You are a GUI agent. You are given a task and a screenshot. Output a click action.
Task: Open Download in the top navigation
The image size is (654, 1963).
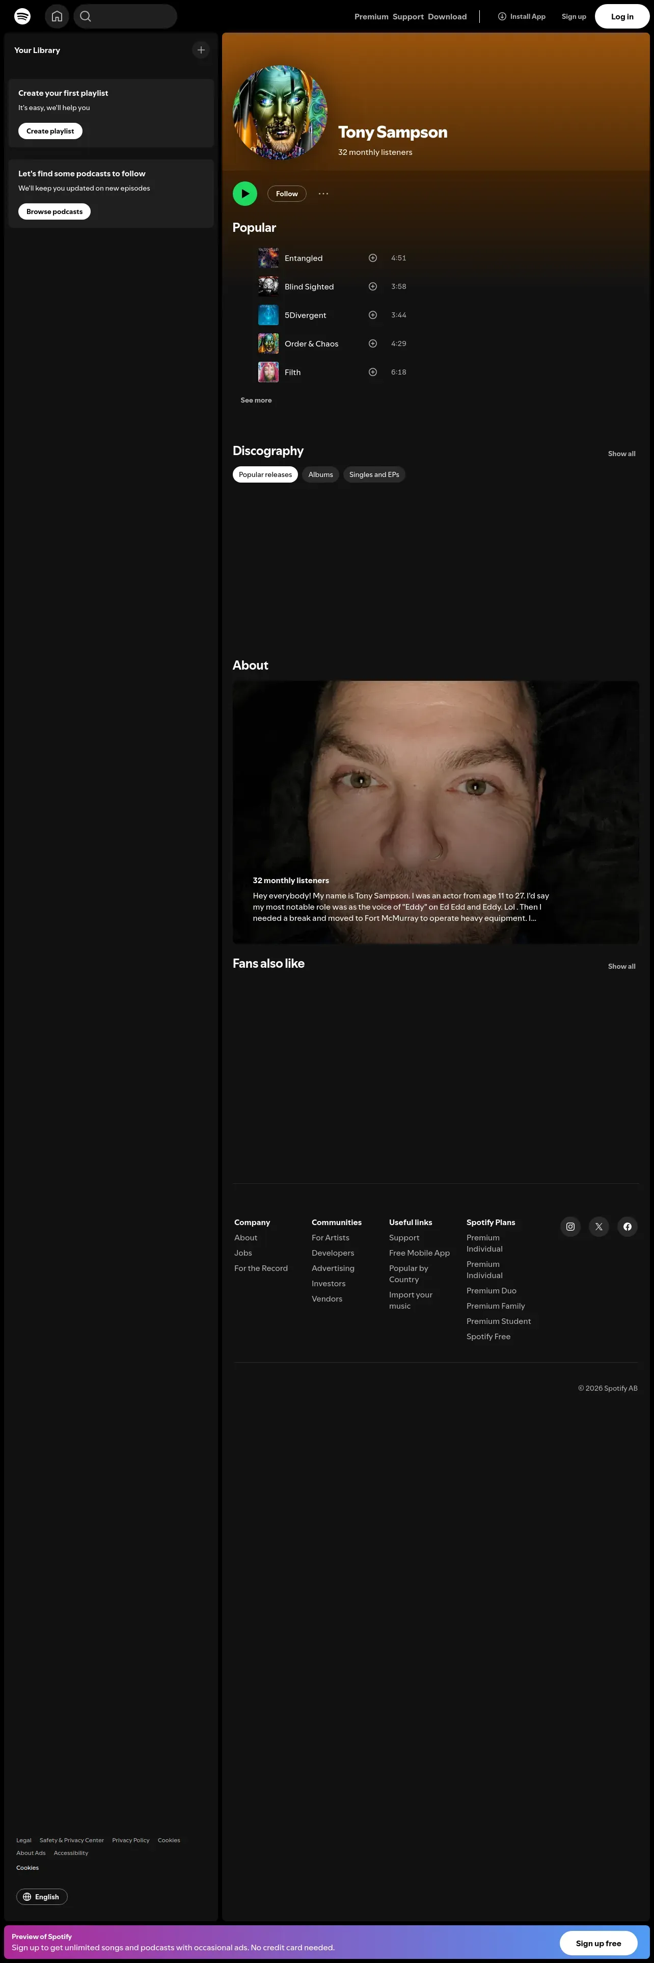click(x=448, y=17)
